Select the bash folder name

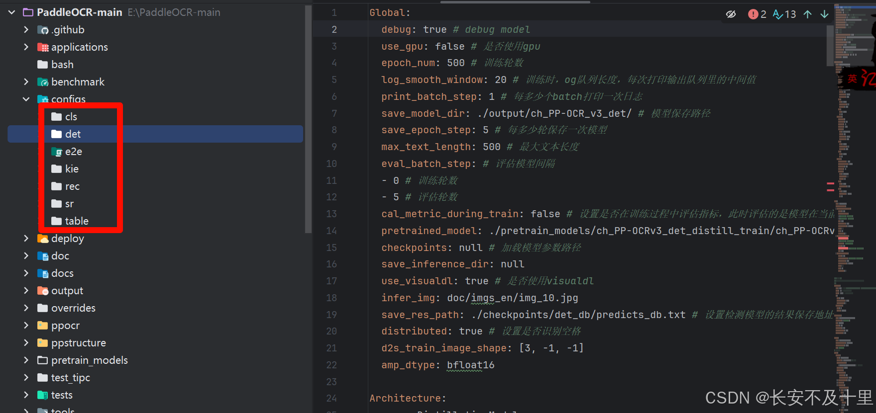click(x=62, y=65)
